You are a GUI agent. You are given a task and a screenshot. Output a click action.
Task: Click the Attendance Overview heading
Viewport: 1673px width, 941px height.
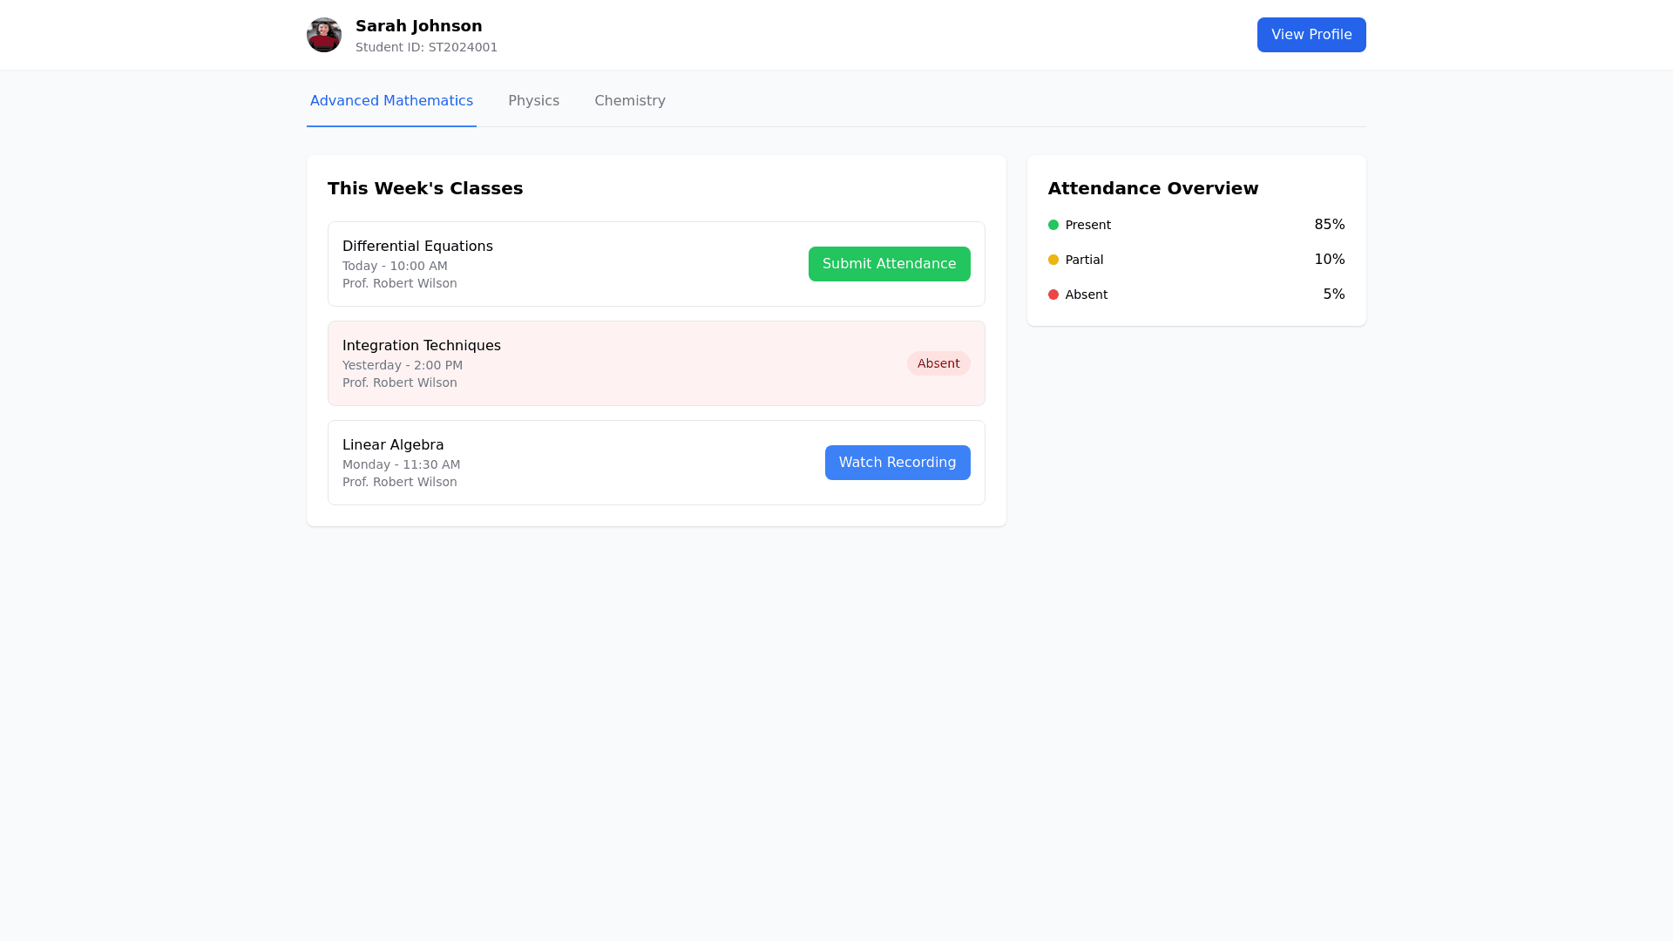pos(1152,188)
